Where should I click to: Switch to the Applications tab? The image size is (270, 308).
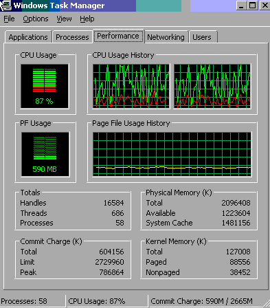coord(28,37)
